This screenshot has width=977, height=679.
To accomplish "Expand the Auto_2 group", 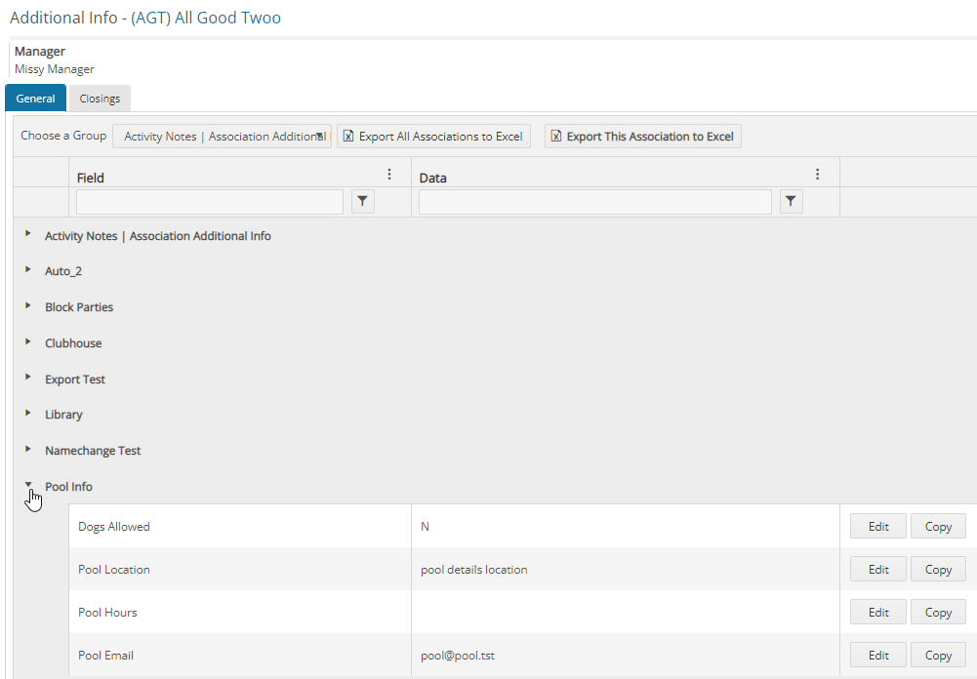I will (x=28, y=269).
